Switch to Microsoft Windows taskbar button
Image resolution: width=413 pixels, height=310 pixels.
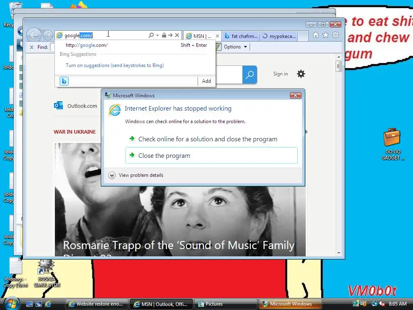point(290,304)
